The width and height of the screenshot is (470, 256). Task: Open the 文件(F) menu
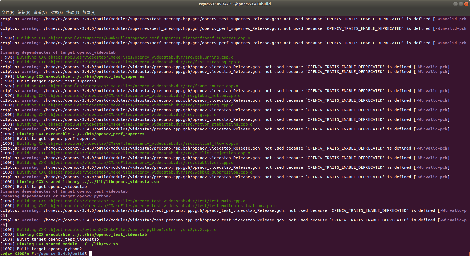pyautogui.click(x=8, y=13)
